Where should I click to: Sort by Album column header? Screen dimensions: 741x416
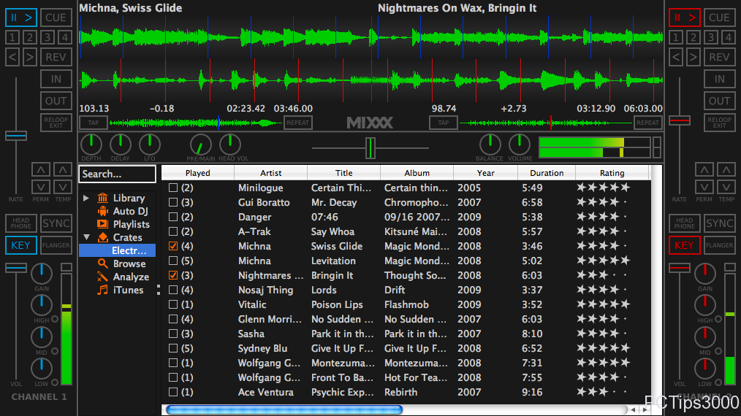tap(417, 173)
